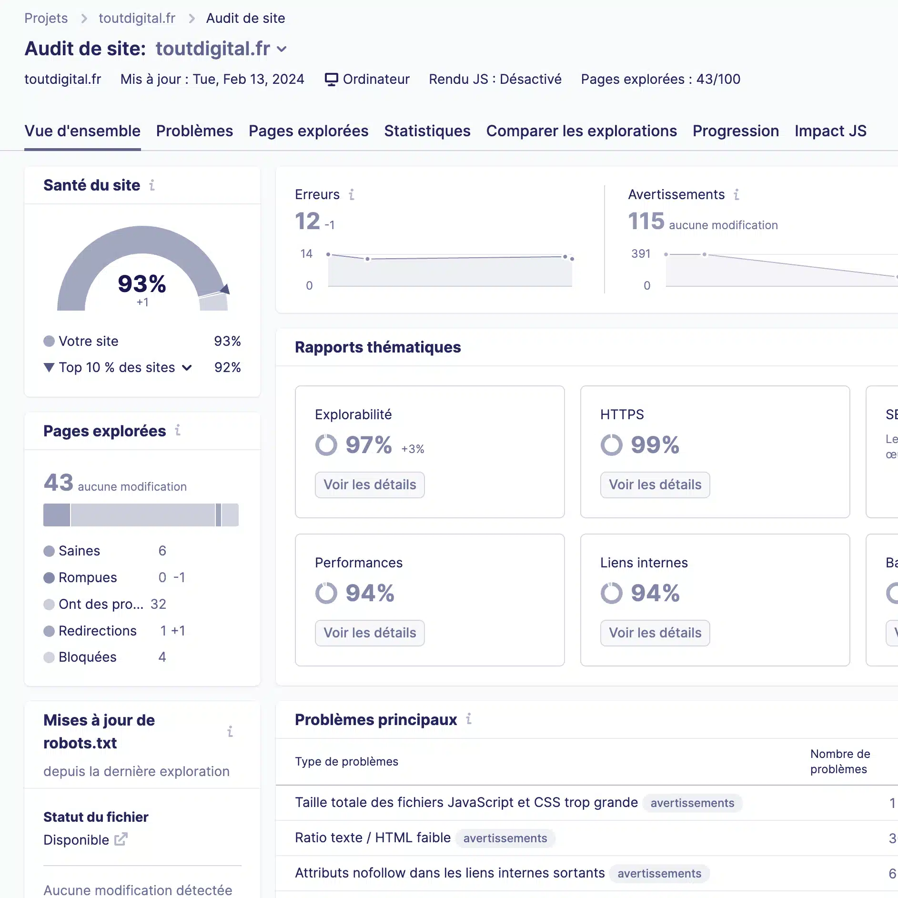898x898 pixels.
Task: Click the Saines legend dot
Action: click(49, 551)
